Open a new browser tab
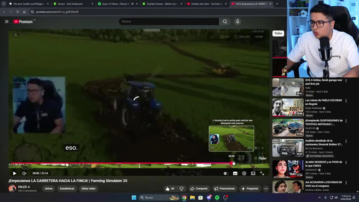359x202 pixels. click(x=277, y=4)
